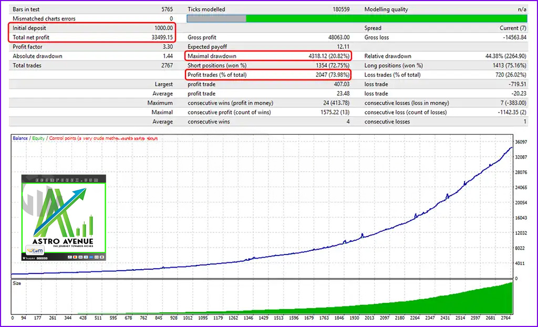Click the peak of the blue balance curve
This screenshot has width=538, height=327.
click(511, 147)
